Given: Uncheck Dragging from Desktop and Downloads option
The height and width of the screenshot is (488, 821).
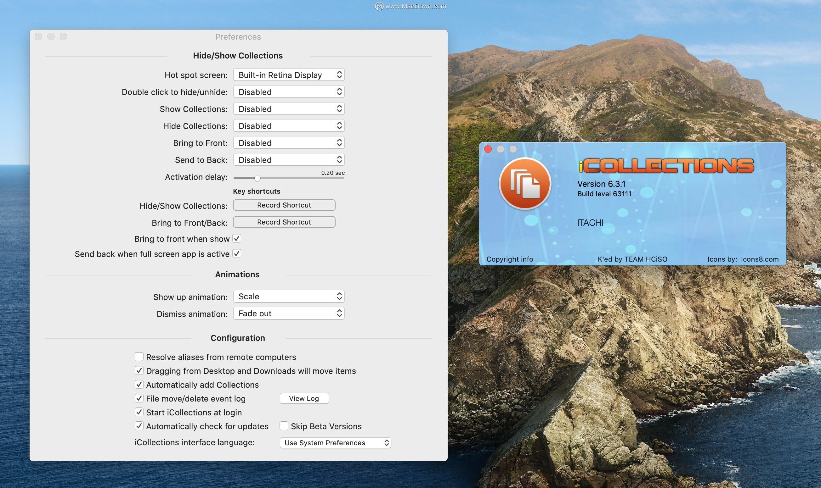Looking at the screenshot, I should [139, 371].
